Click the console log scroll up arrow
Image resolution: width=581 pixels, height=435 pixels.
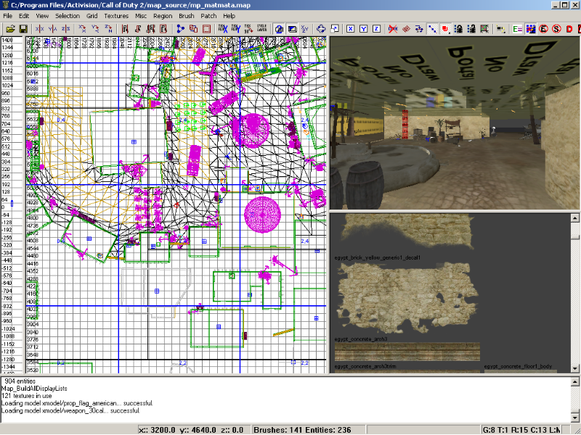pyautogui.click(x=575, y=382)
